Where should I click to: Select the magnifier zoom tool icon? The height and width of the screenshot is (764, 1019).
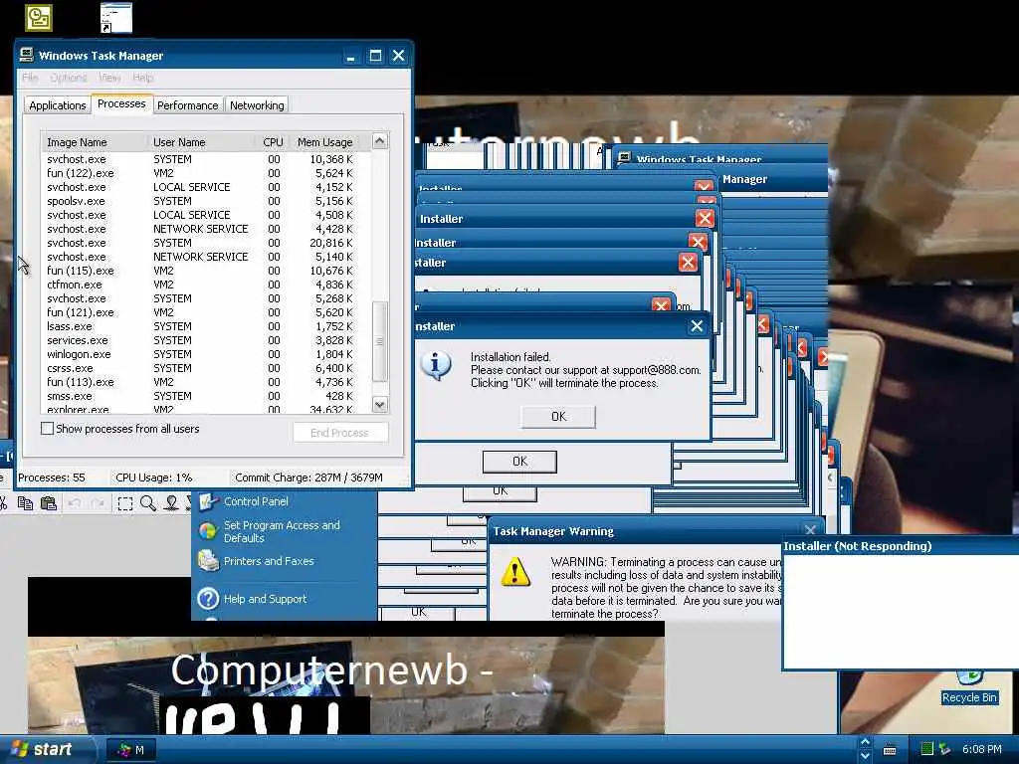click(x=148, y=503)
